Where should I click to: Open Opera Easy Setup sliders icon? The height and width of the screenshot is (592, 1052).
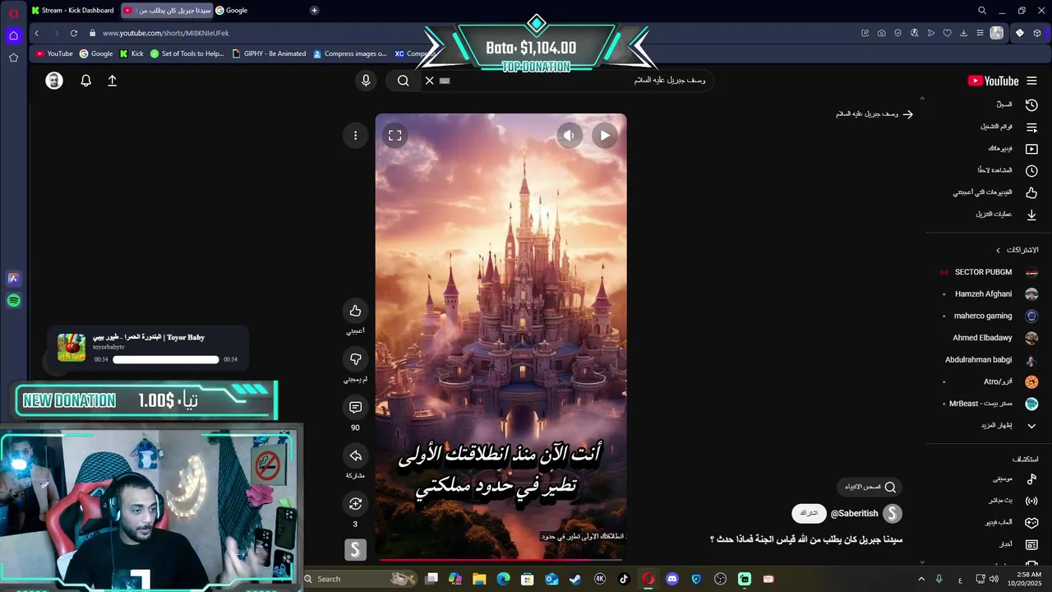pos(980,33)
